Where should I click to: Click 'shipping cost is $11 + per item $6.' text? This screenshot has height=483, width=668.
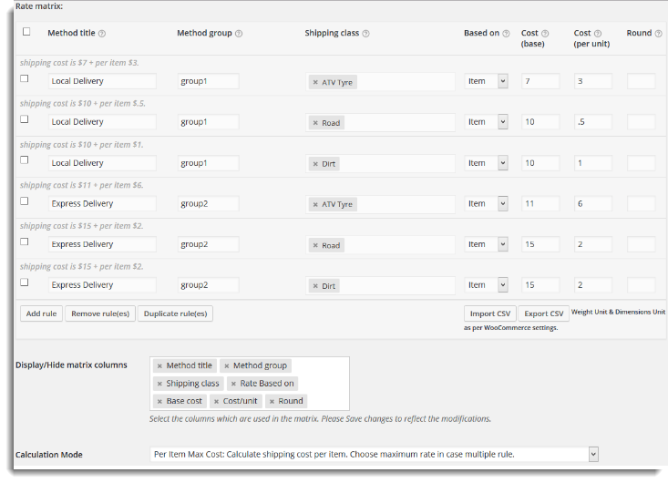click(x=81, y=185)
